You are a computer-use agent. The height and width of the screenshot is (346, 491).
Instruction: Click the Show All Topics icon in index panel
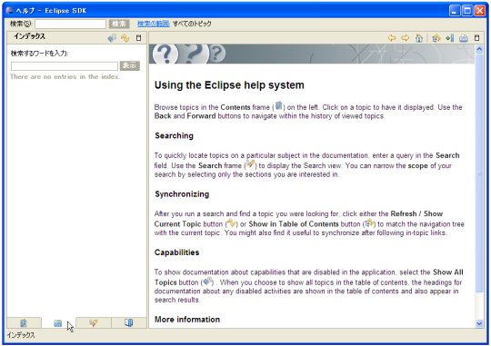point(112,38)
